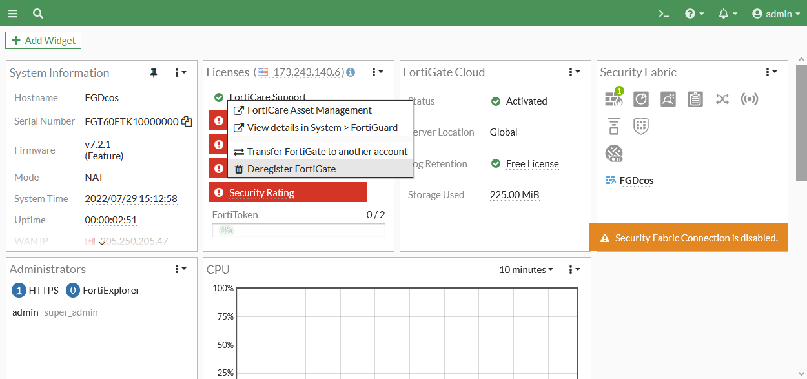Screen dimensions: 807x379
Task: Open Administrators widget options menu
Action: pos(180,269)
